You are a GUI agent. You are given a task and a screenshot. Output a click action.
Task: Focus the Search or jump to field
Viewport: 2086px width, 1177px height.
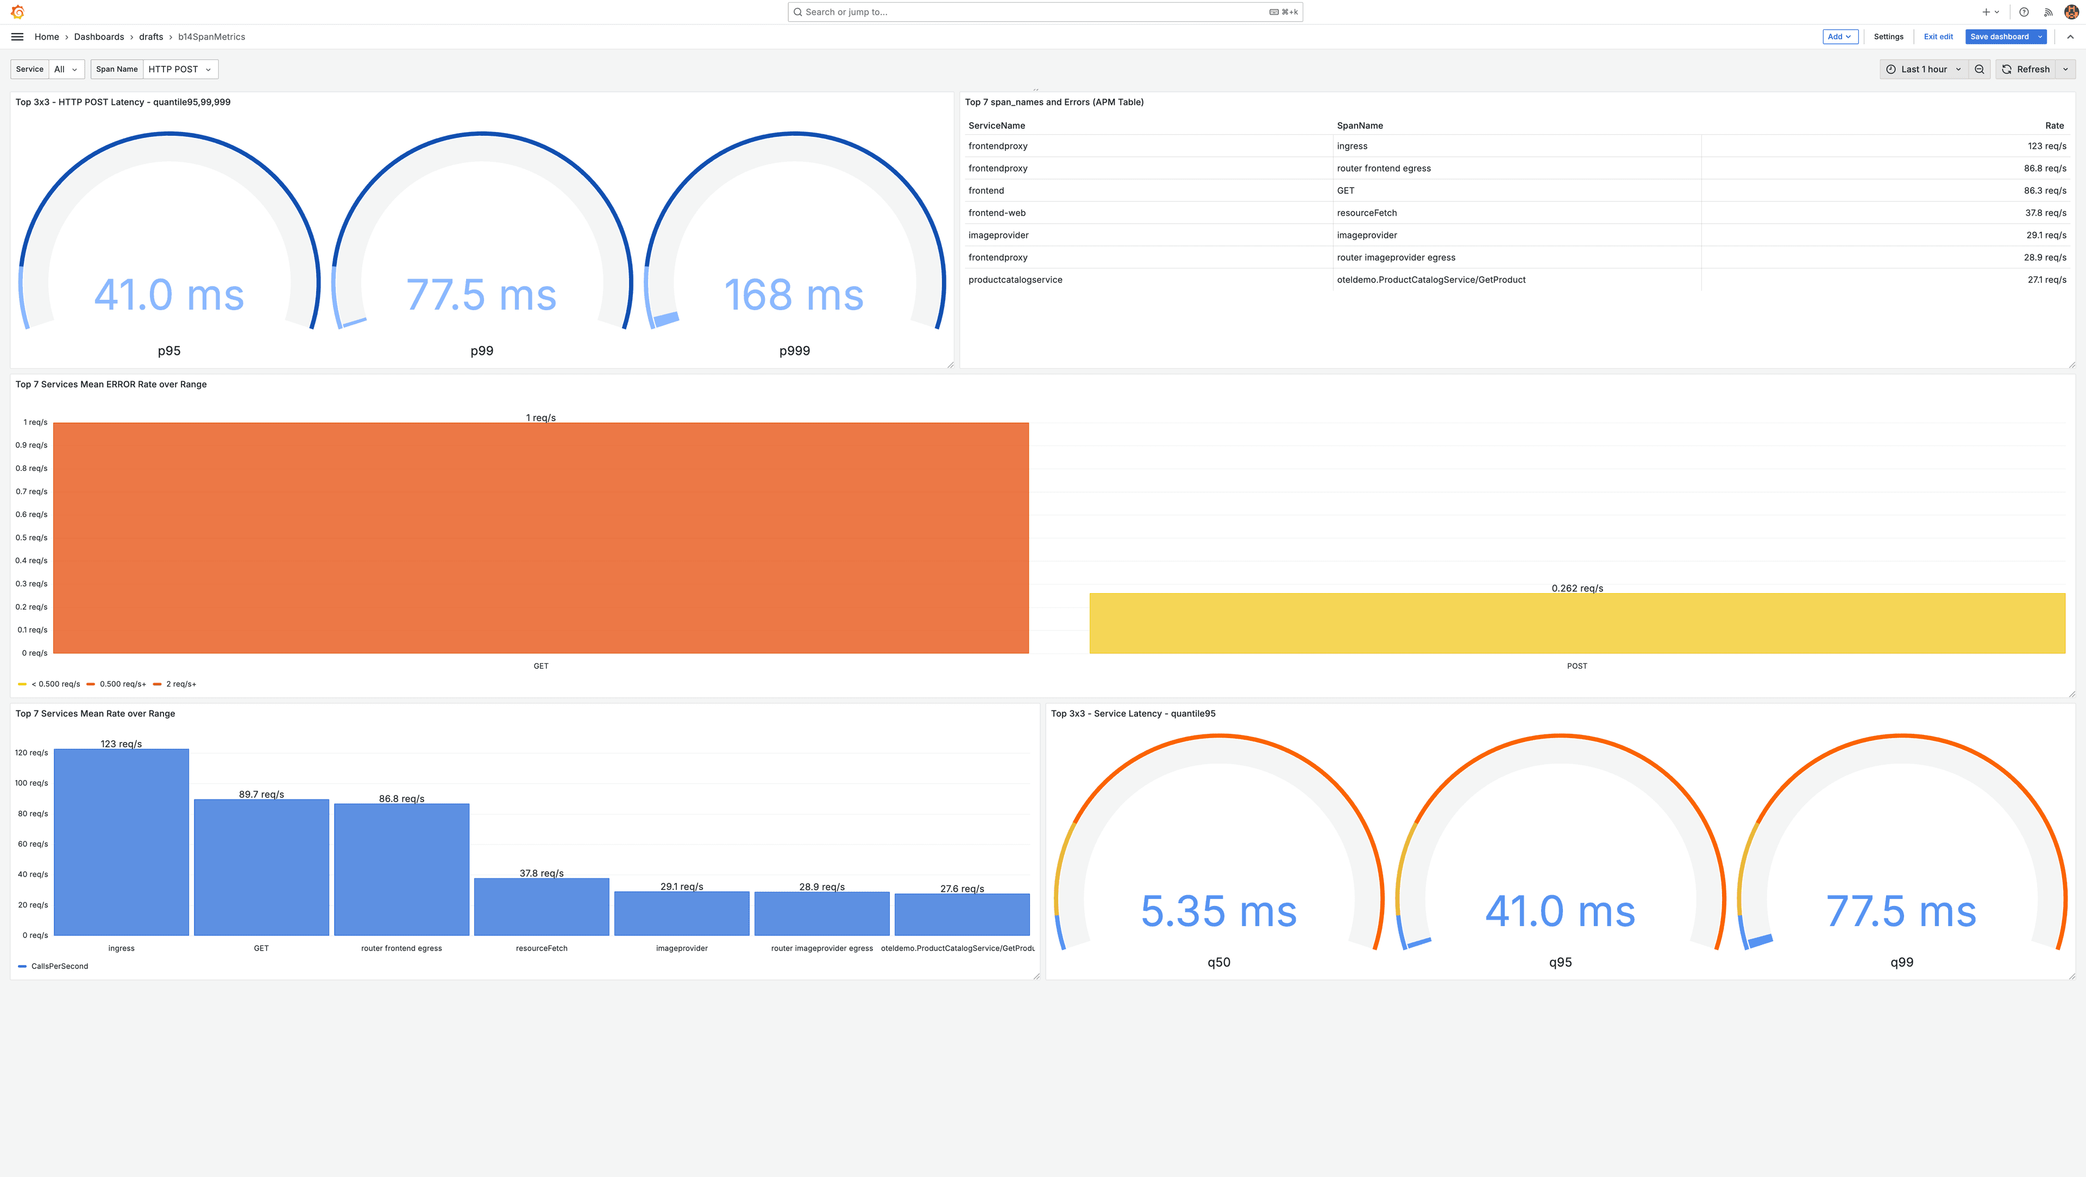(1045, 12)
